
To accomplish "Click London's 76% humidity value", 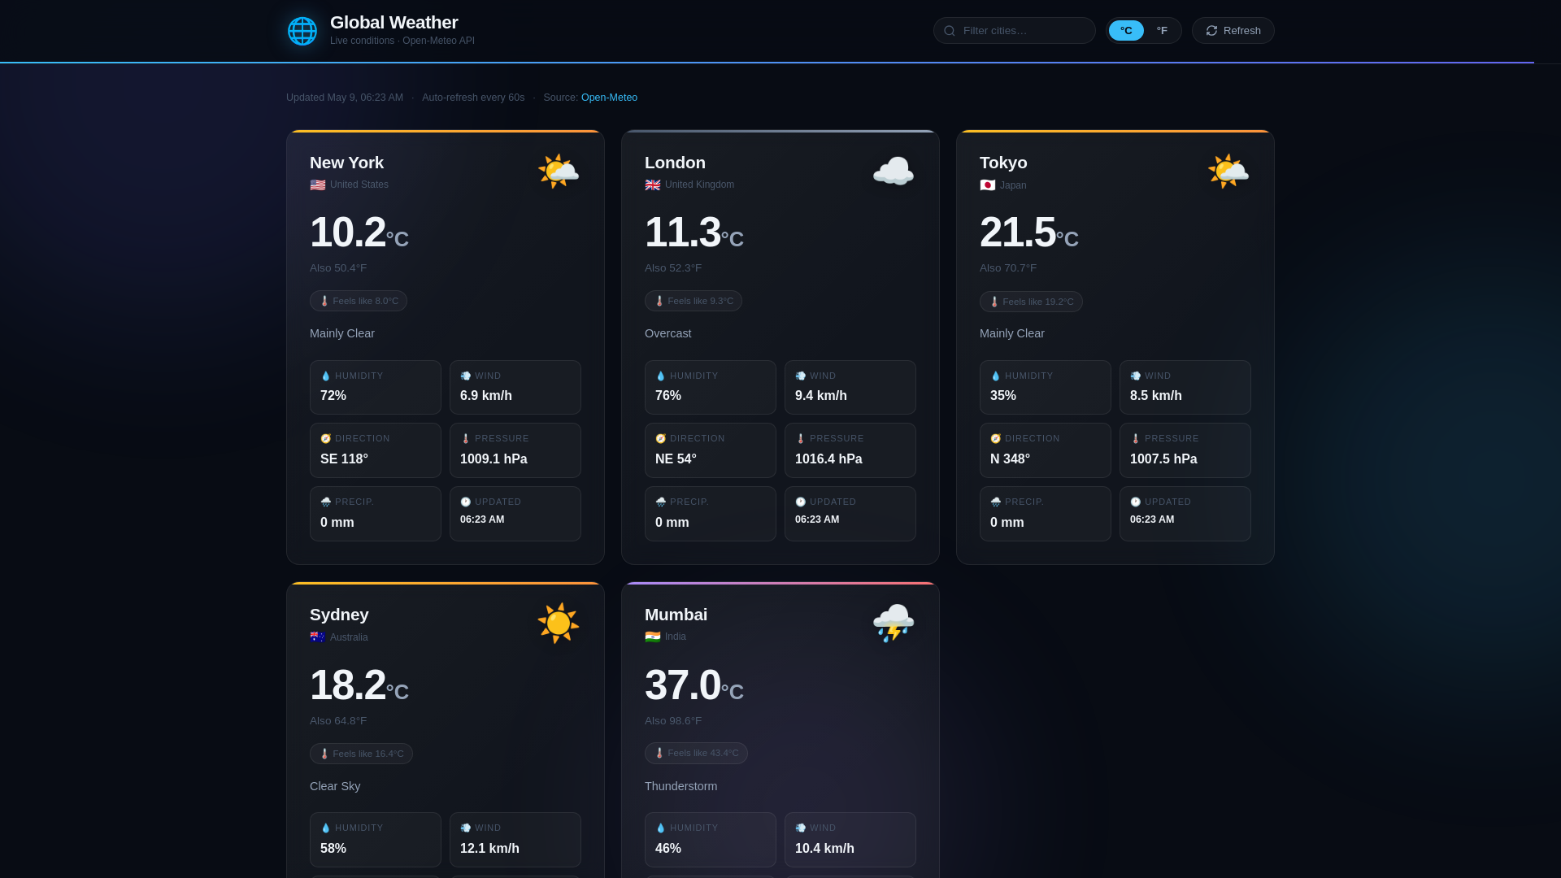I will (x=668, y=396).
